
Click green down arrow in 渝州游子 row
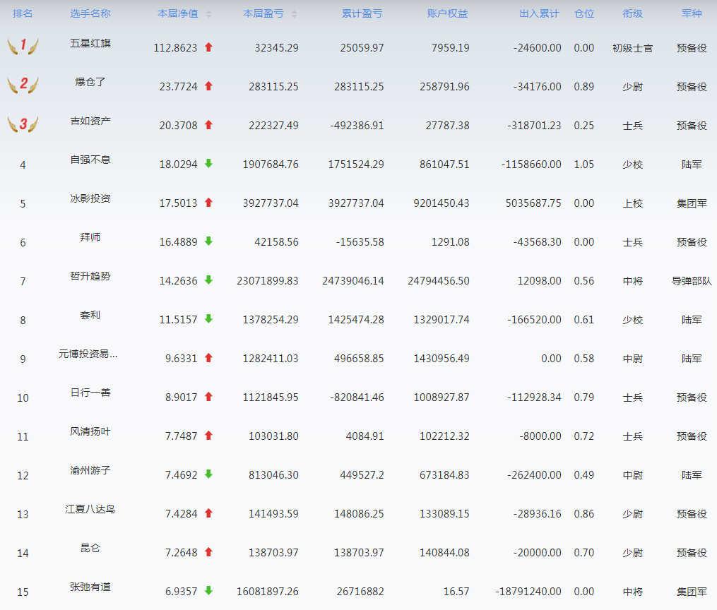pos(208,474)
